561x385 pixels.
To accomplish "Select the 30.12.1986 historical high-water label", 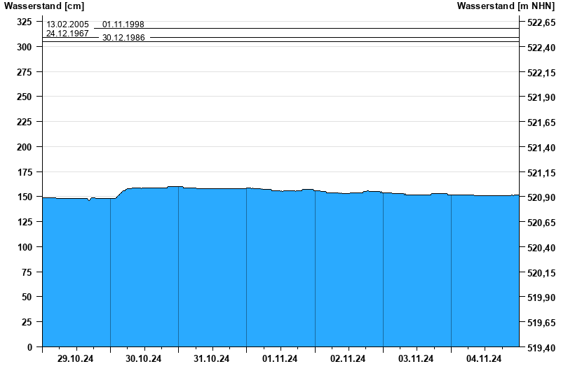I will [123, 38].
